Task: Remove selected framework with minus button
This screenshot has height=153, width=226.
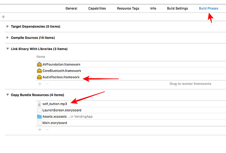Action: pos(47,84)
